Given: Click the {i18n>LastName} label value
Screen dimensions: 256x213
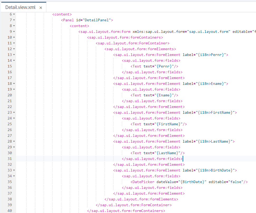Looking at the screenshot, I should click(x=214, y=142).
